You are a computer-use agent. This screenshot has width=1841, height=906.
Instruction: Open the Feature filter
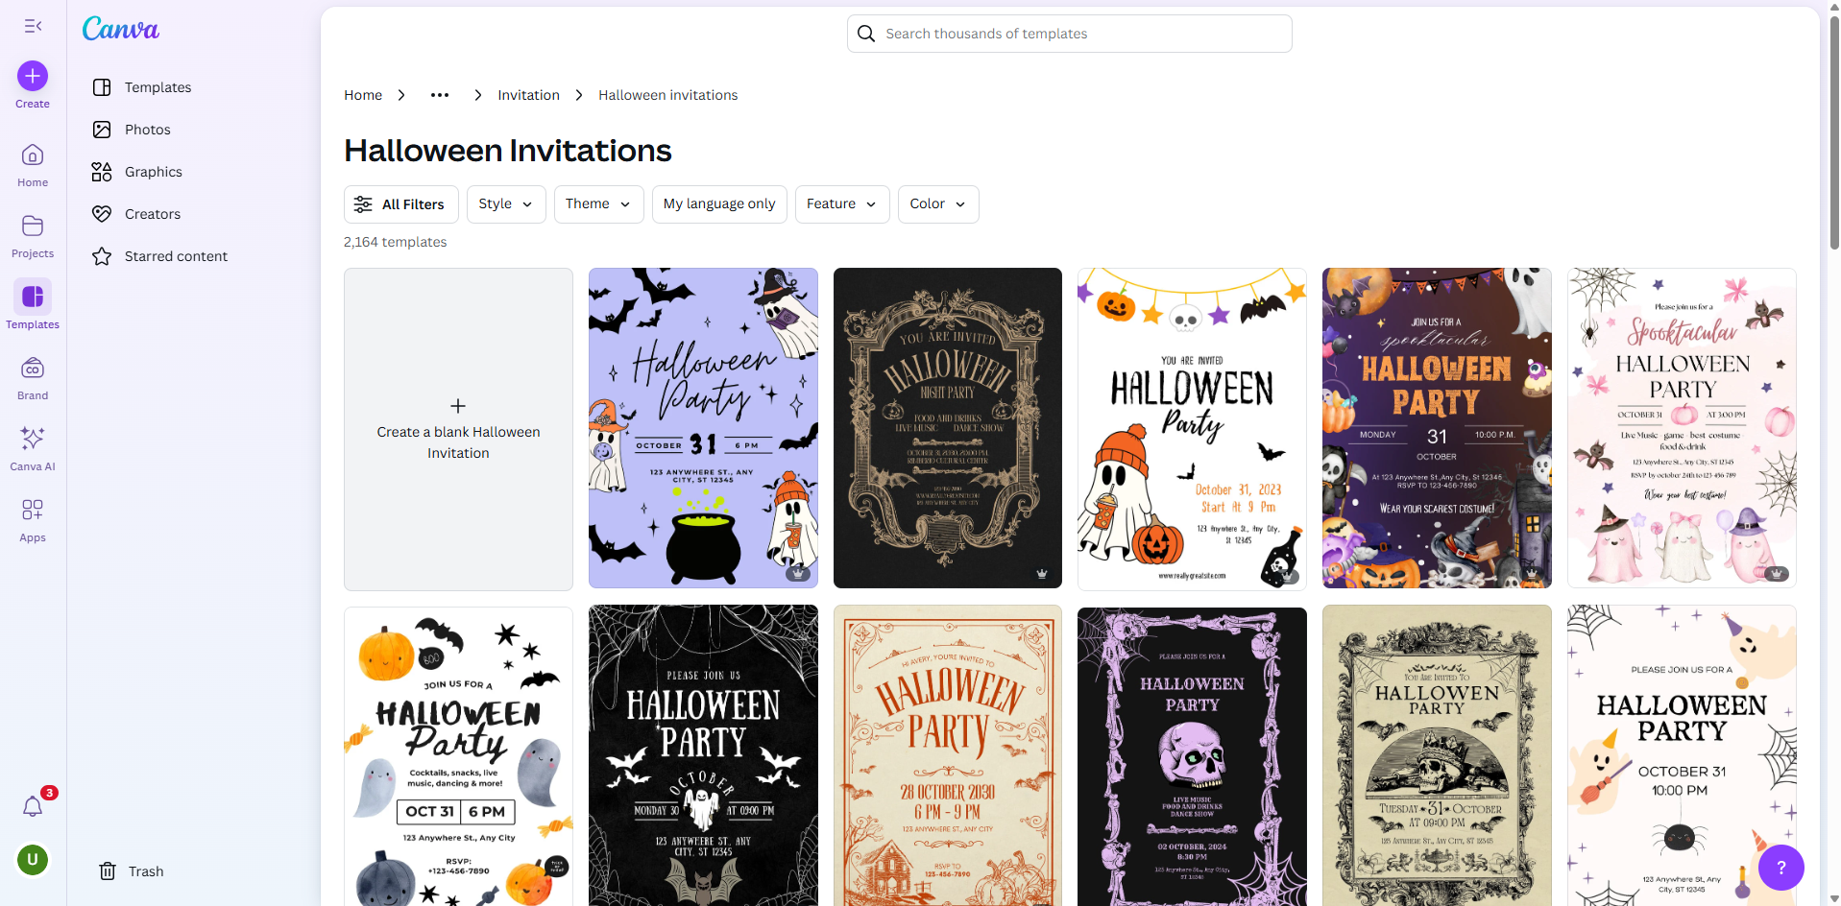pos(840,203)
